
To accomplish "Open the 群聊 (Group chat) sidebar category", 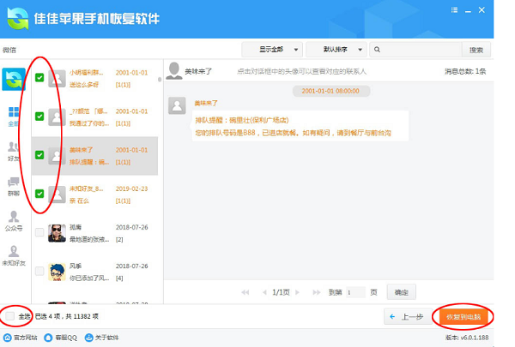I will point(14,185).
